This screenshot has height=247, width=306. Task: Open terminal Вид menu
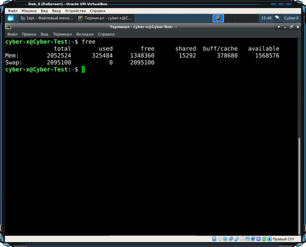pyautogui.click(x=45, y=34)
